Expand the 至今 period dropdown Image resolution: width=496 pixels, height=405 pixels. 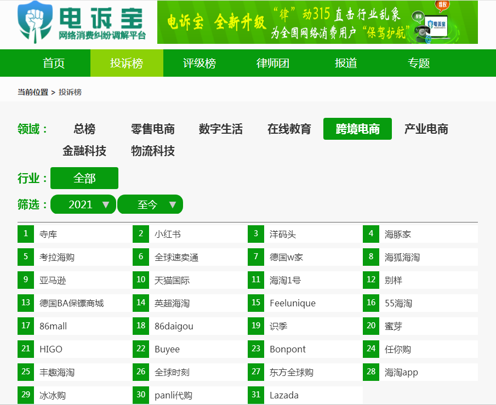point(150,204)
